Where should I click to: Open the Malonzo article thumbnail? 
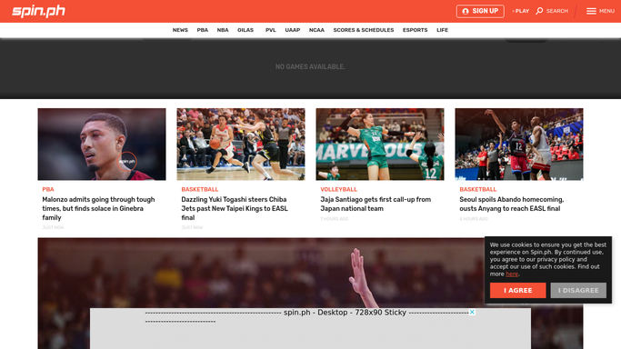point(102,144)
